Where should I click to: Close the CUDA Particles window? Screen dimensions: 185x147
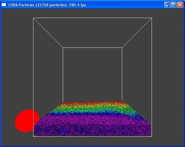180,5
